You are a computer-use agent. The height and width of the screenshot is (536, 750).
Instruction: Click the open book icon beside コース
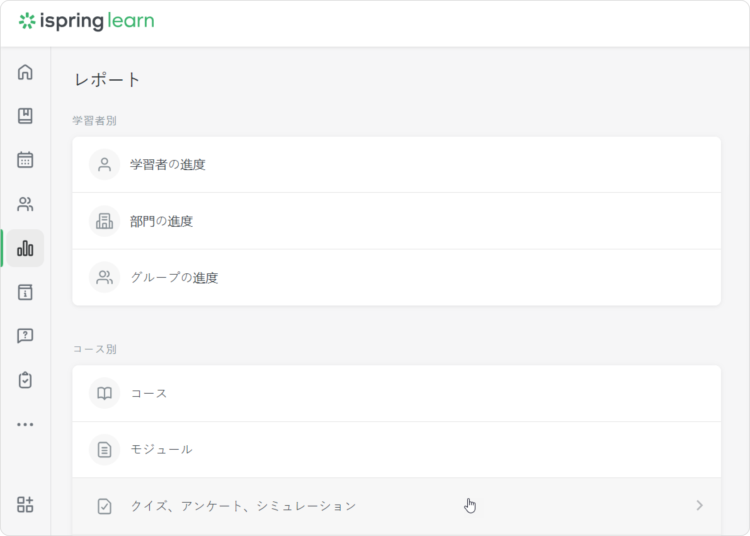click(x=104, y=393)
